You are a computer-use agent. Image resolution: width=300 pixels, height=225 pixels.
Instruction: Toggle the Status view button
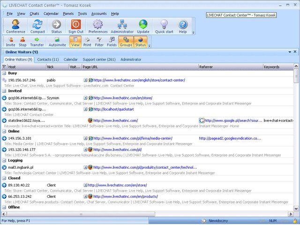140,42
